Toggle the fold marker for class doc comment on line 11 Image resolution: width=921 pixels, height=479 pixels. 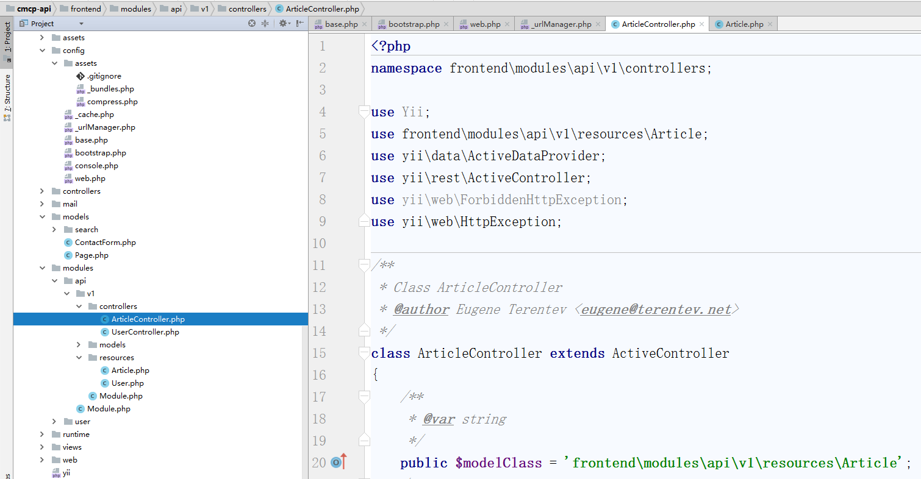364,265
